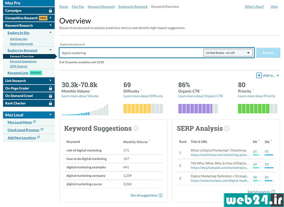
Task: Click the Analyze button
Action: point(268,53)
